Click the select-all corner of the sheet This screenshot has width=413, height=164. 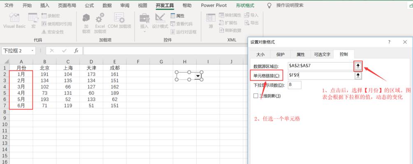(5, 61)
